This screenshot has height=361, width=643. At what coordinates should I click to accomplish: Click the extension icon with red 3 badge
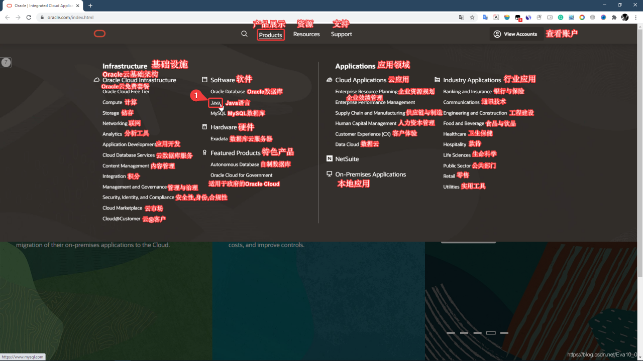[x=518, y=18]
